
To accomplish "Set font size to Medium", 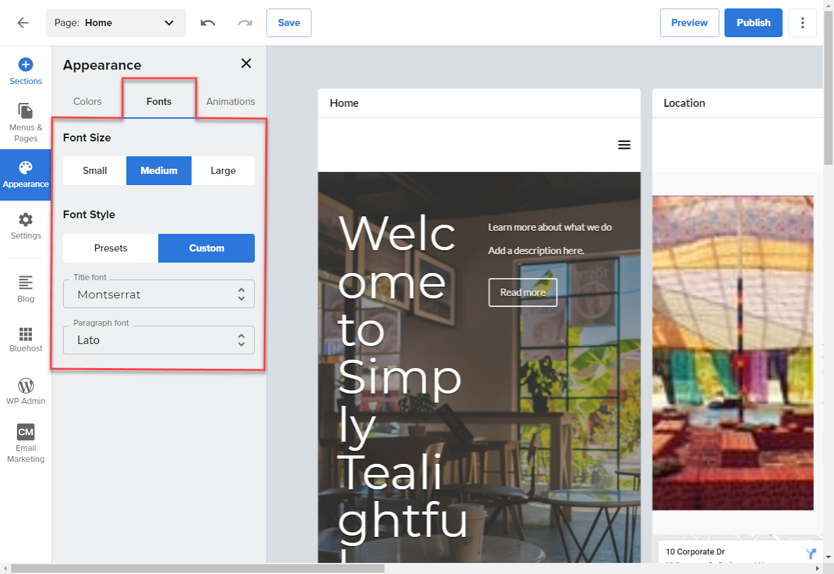I will click(x=159, y=171).
